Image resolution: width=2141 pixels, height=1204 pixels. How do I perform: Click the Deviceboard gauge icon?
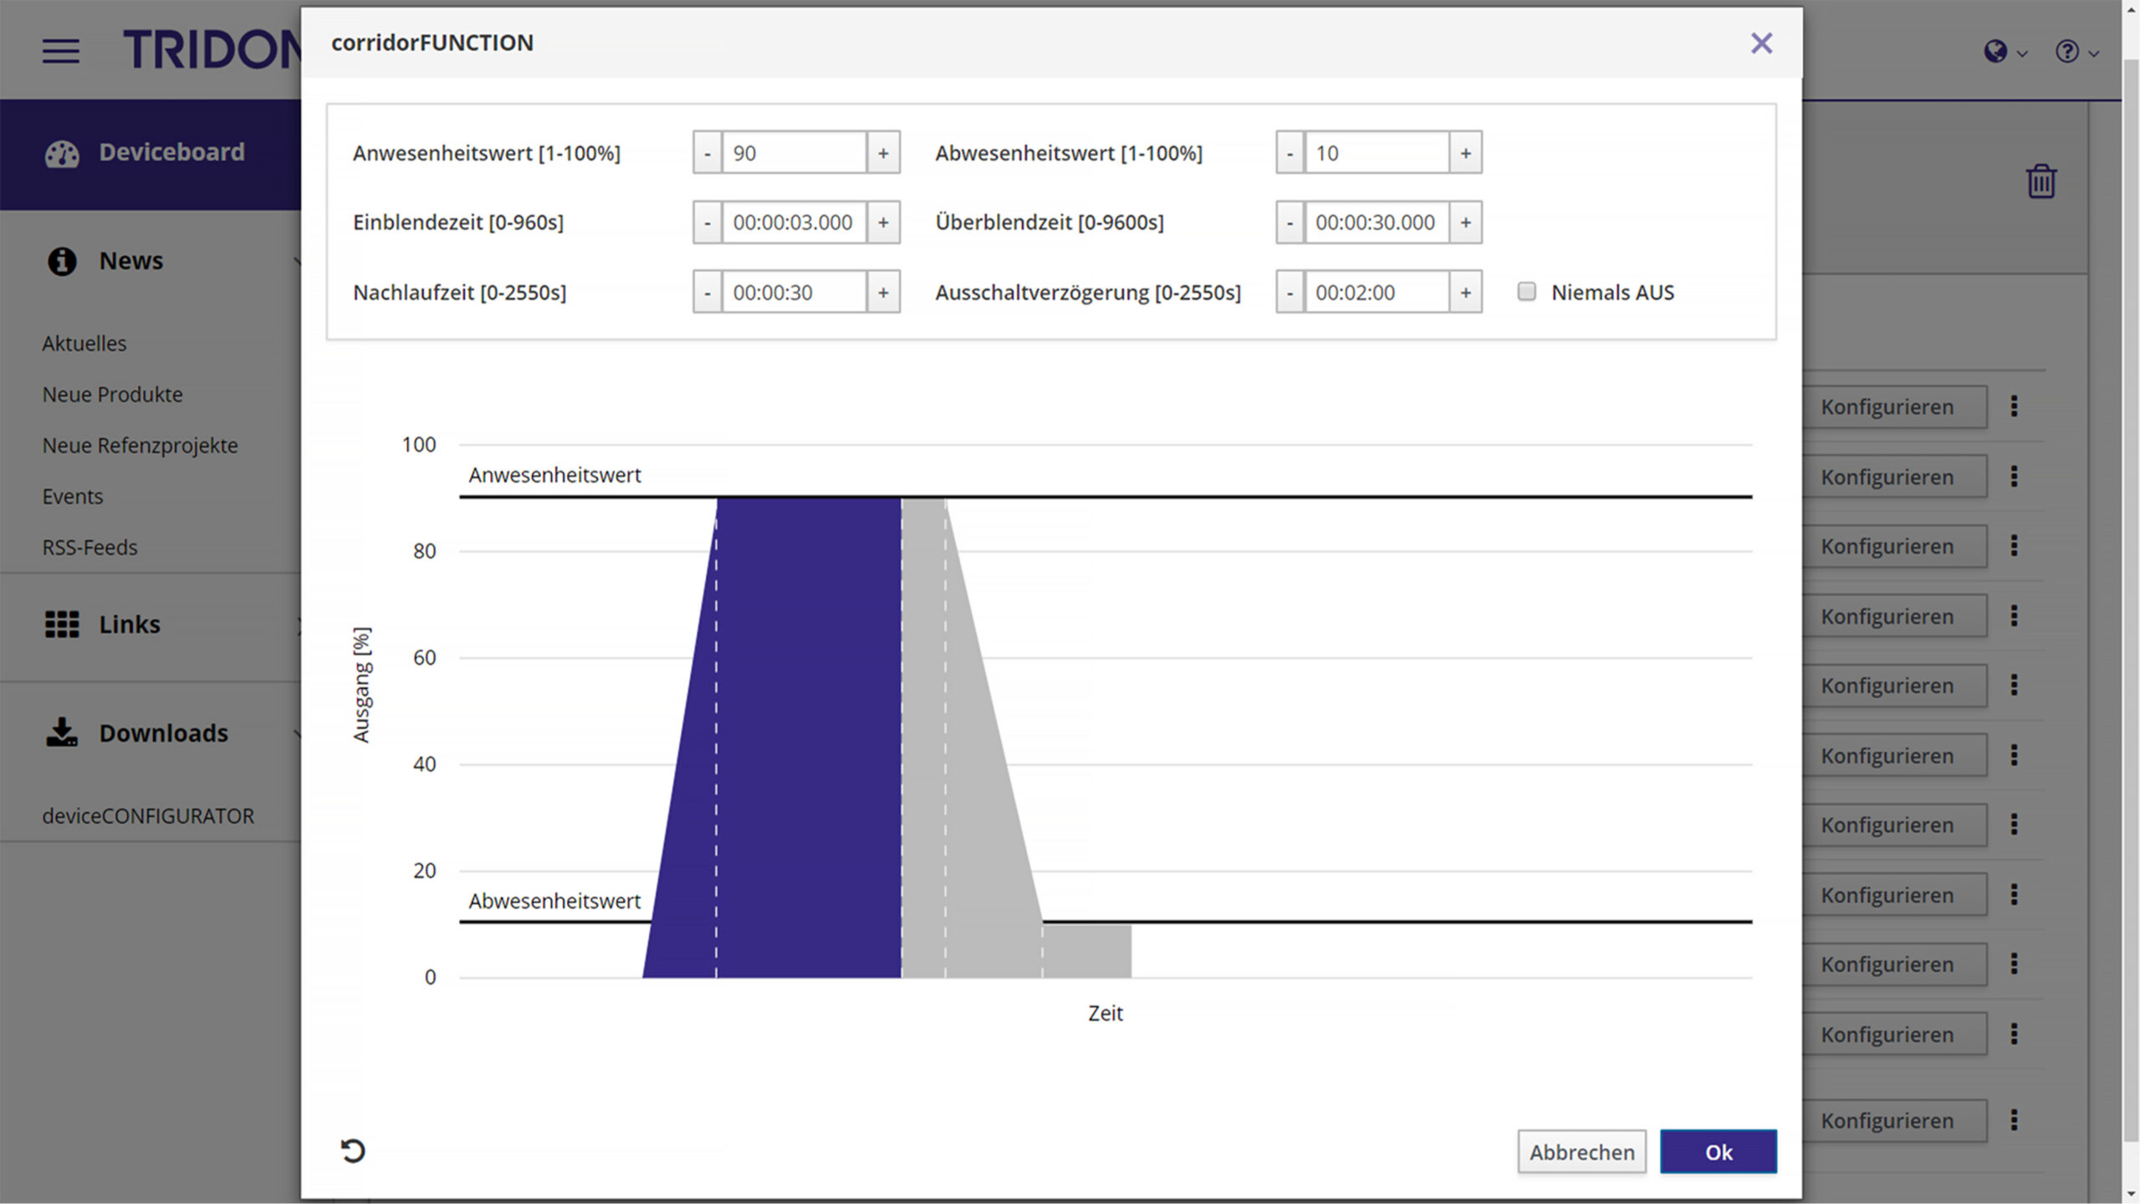point(62,153)
